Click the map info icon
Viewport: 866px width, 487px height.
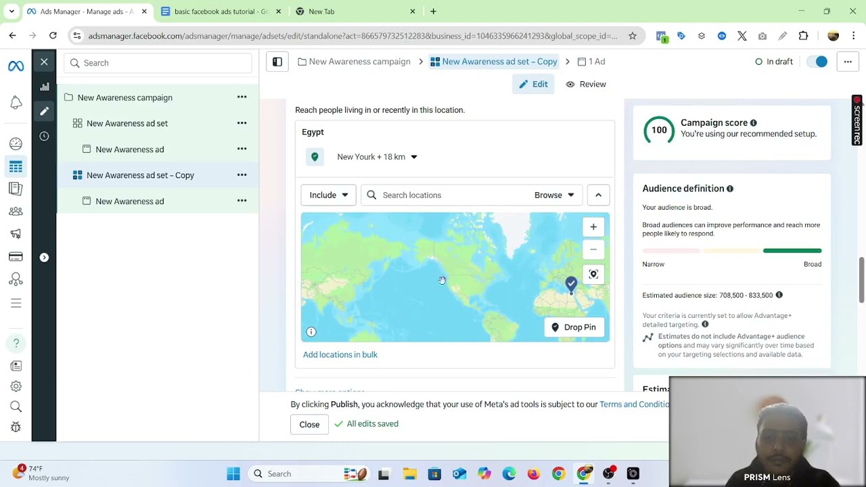click(311, 331)
